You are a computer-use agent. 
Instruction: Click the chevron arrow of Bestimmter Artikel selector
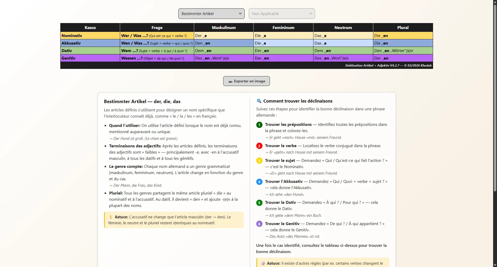point(240,13)
